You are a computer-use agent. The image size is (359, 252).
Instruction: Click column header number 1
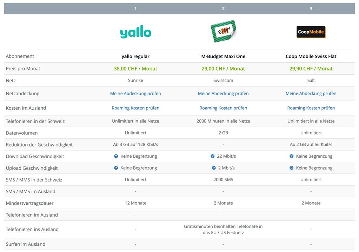click(x=135, y=9)
